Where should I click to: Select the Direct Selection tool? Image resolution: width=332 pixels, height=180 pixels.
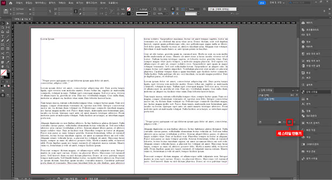8,23
